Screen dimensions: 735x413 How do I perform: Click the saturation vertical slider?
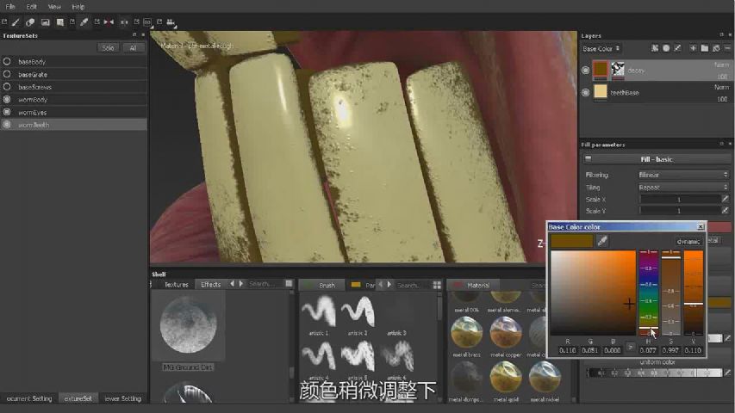pos(670,293)
